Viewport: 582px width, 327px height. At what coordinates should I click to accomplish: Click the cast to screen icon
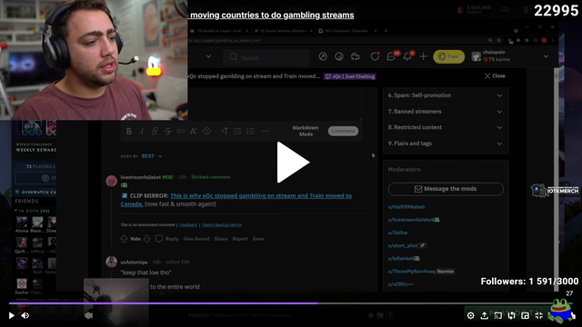pos(498,315)
